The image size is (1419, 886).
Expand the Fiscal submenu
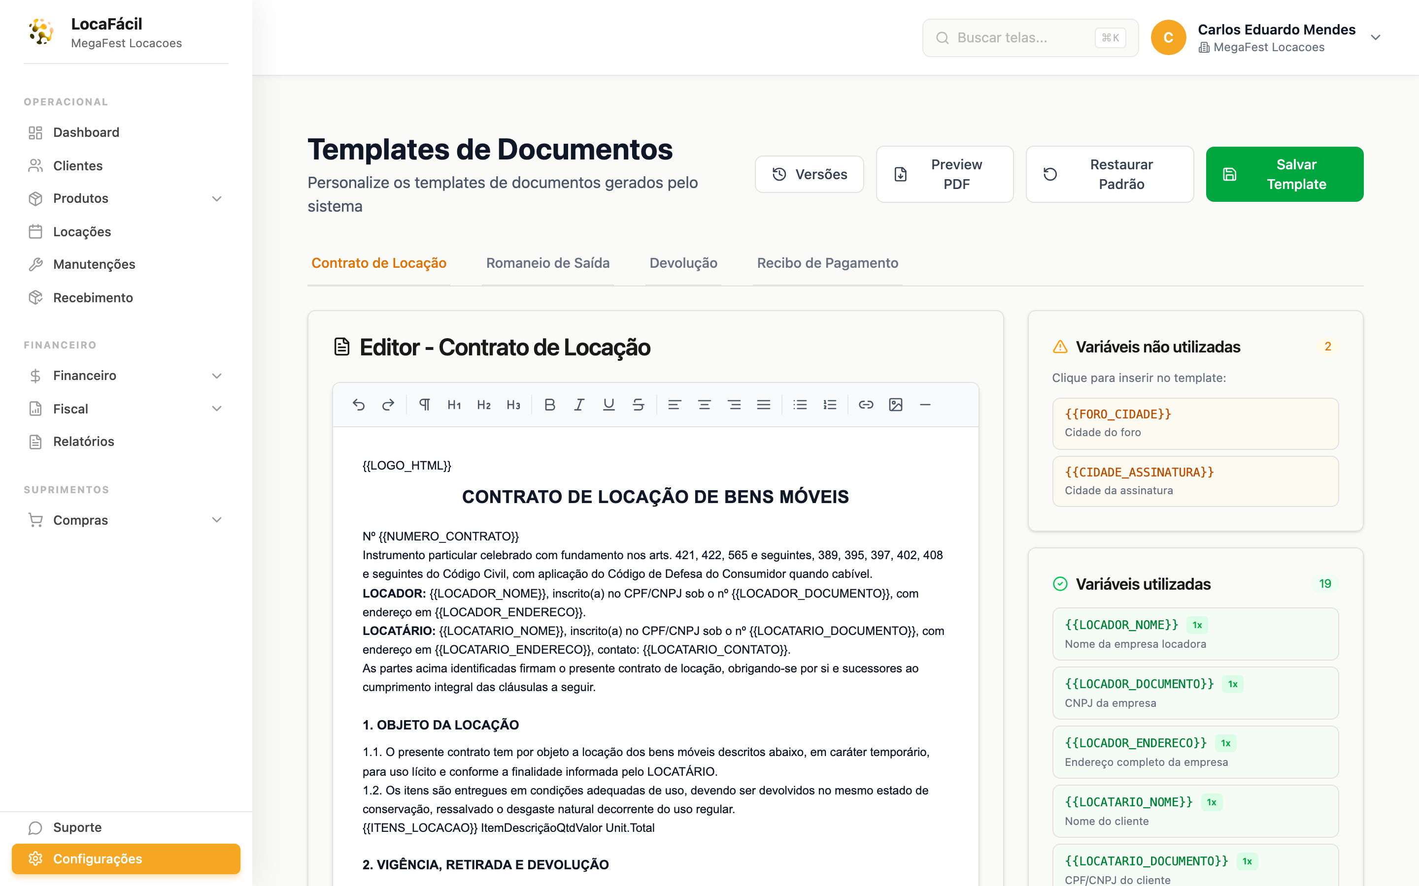(x=216, y=409)
